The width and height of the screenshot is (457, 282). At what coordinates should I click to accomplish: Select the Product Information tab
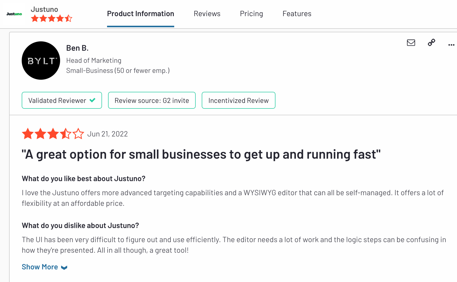[140, 14]
